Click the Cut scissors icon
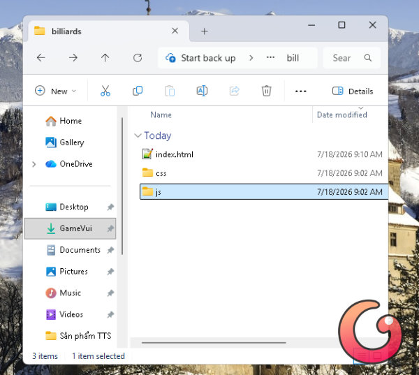 tap(105, 91)
